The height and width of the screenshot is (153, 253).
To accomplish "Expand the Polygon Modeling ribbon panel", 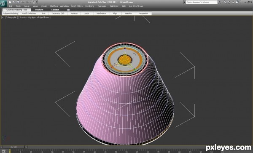I will [10, 13].
